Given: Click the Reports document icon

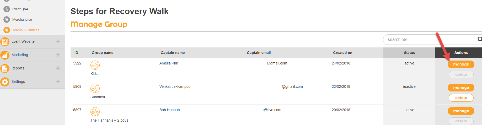Looking at the screenshot, I should [x=5, y=68].
